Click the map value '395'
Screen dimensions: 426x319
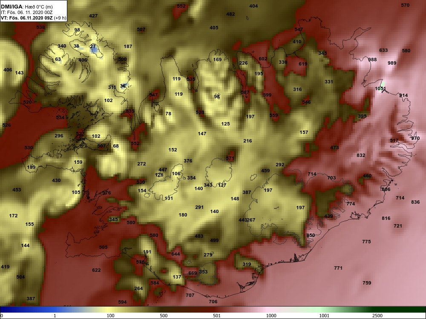pyautogui.click(x=362, y=116)
